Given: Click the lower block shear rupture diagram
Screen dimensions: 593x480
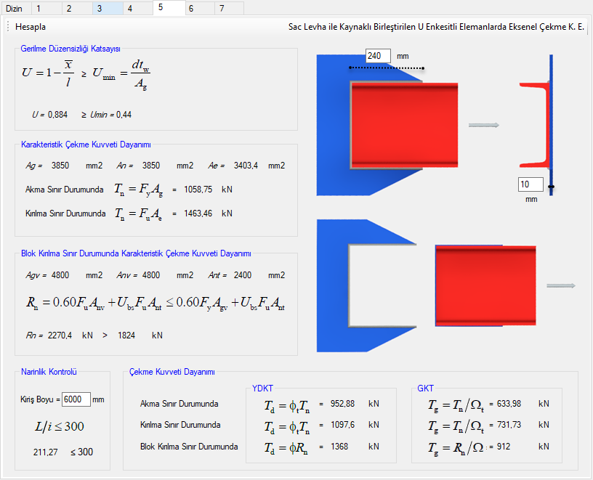Looking at the screenshot, I should pos(426,285).
